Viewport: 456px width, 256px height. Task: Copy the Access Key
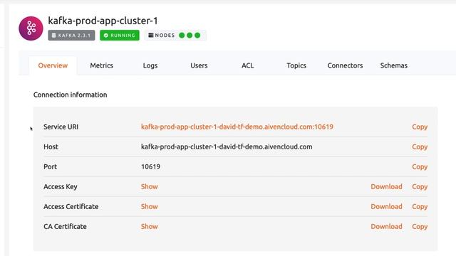click(420, 186)
